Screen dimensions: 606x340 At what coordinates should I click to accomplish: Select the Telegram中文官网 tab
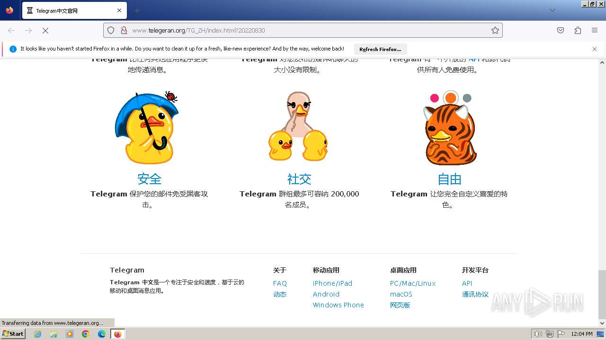coord(74,10)
